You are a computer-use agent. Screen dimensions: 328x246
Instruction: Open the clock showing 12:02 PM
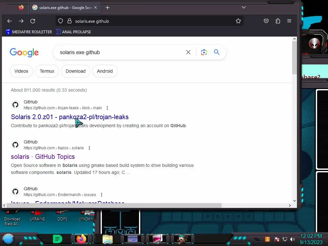(311, 239)
